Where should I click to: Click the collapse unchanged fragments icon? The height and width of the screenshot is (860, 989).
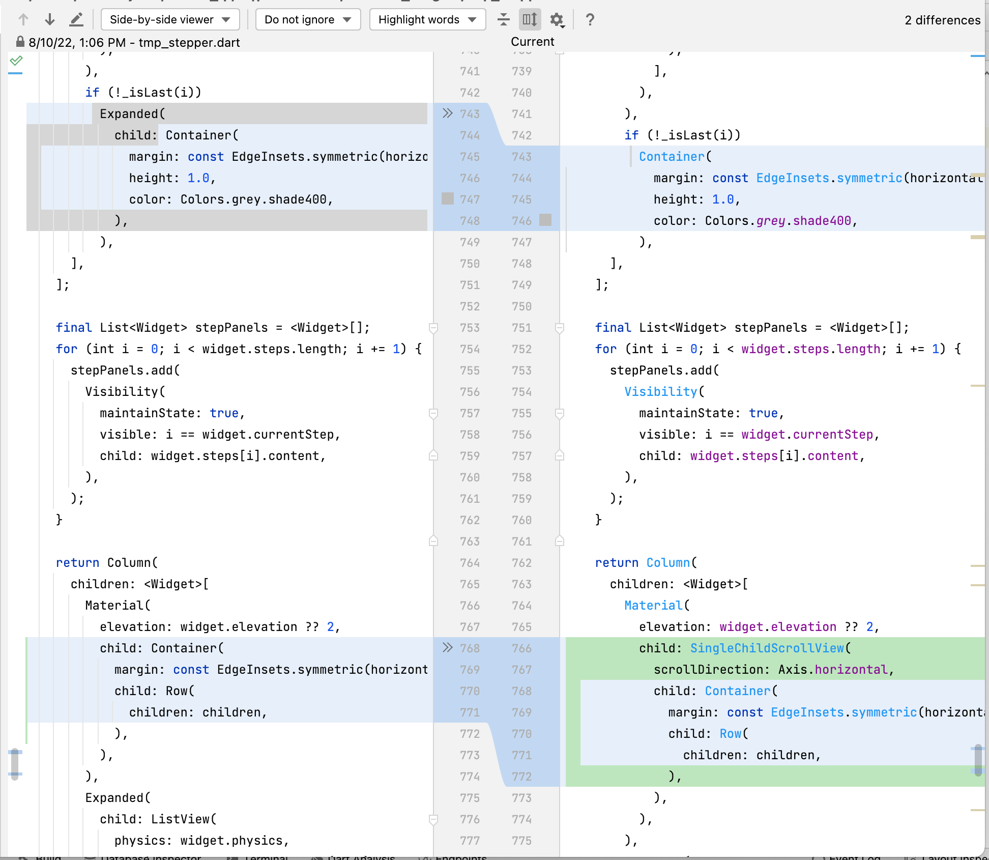click(x=503, y=19)
